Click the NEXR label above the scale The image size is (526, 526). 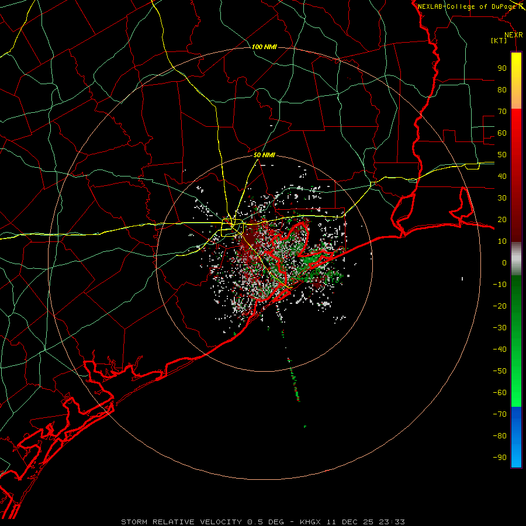514,35
